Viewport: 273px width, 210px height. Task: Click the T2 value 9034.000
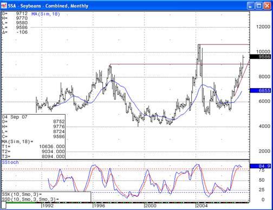tap(53, 152)
